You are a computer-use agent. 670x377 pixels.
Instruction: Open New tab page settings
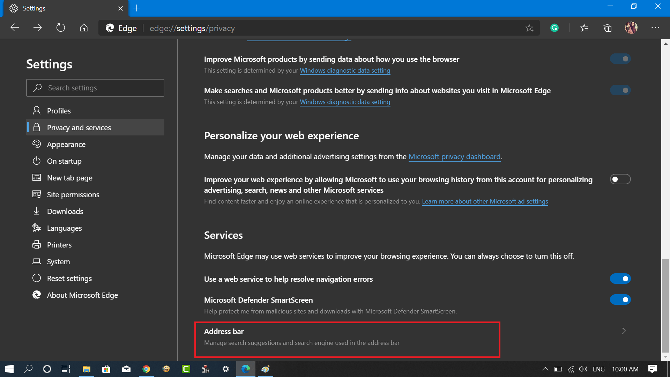tap(95, 178)
